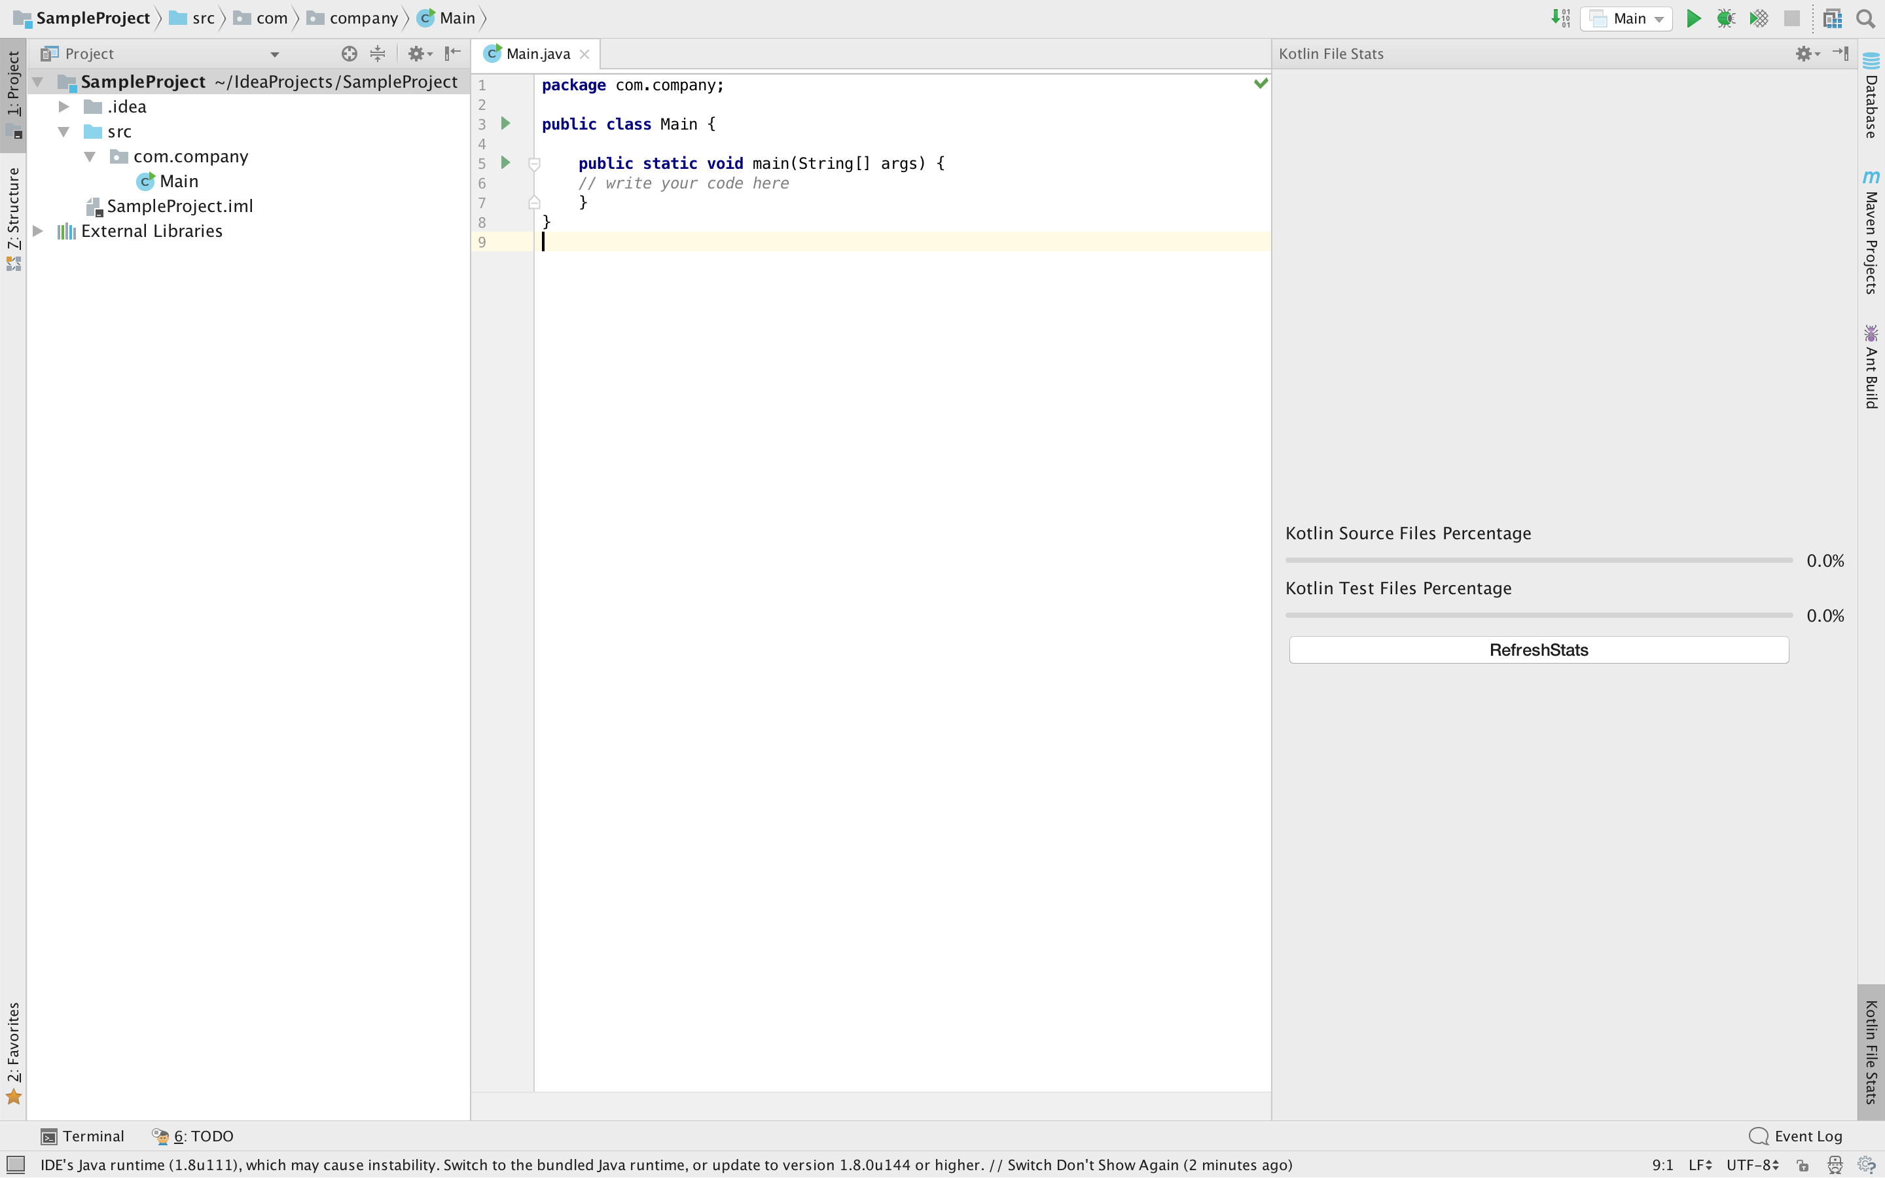Viewport: 1885px width, 1178px height.
Task: Click run gutter icon beside main method
Action: pos(505,163)
